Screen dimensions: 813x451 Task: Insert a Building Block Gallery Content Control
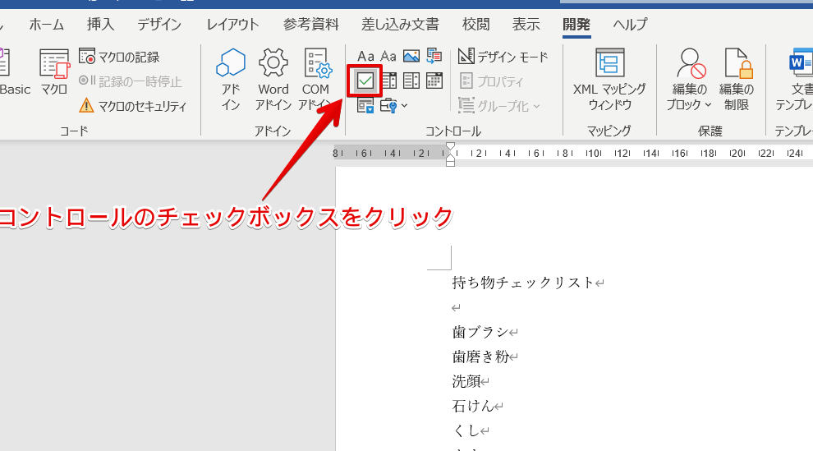pos(434,57)
